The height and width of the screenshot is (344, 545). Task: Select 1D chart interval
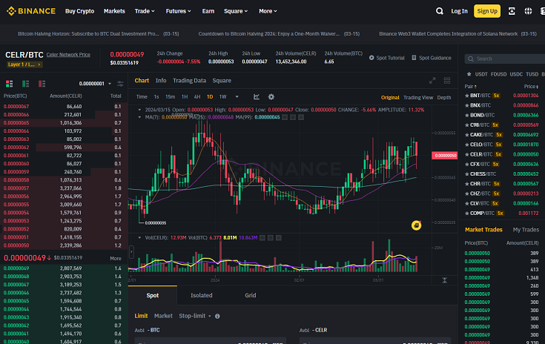click(210, 97)
